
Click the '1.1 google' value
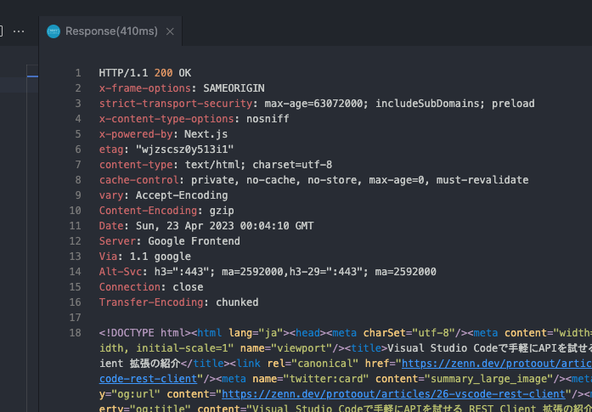coord(160,257)
